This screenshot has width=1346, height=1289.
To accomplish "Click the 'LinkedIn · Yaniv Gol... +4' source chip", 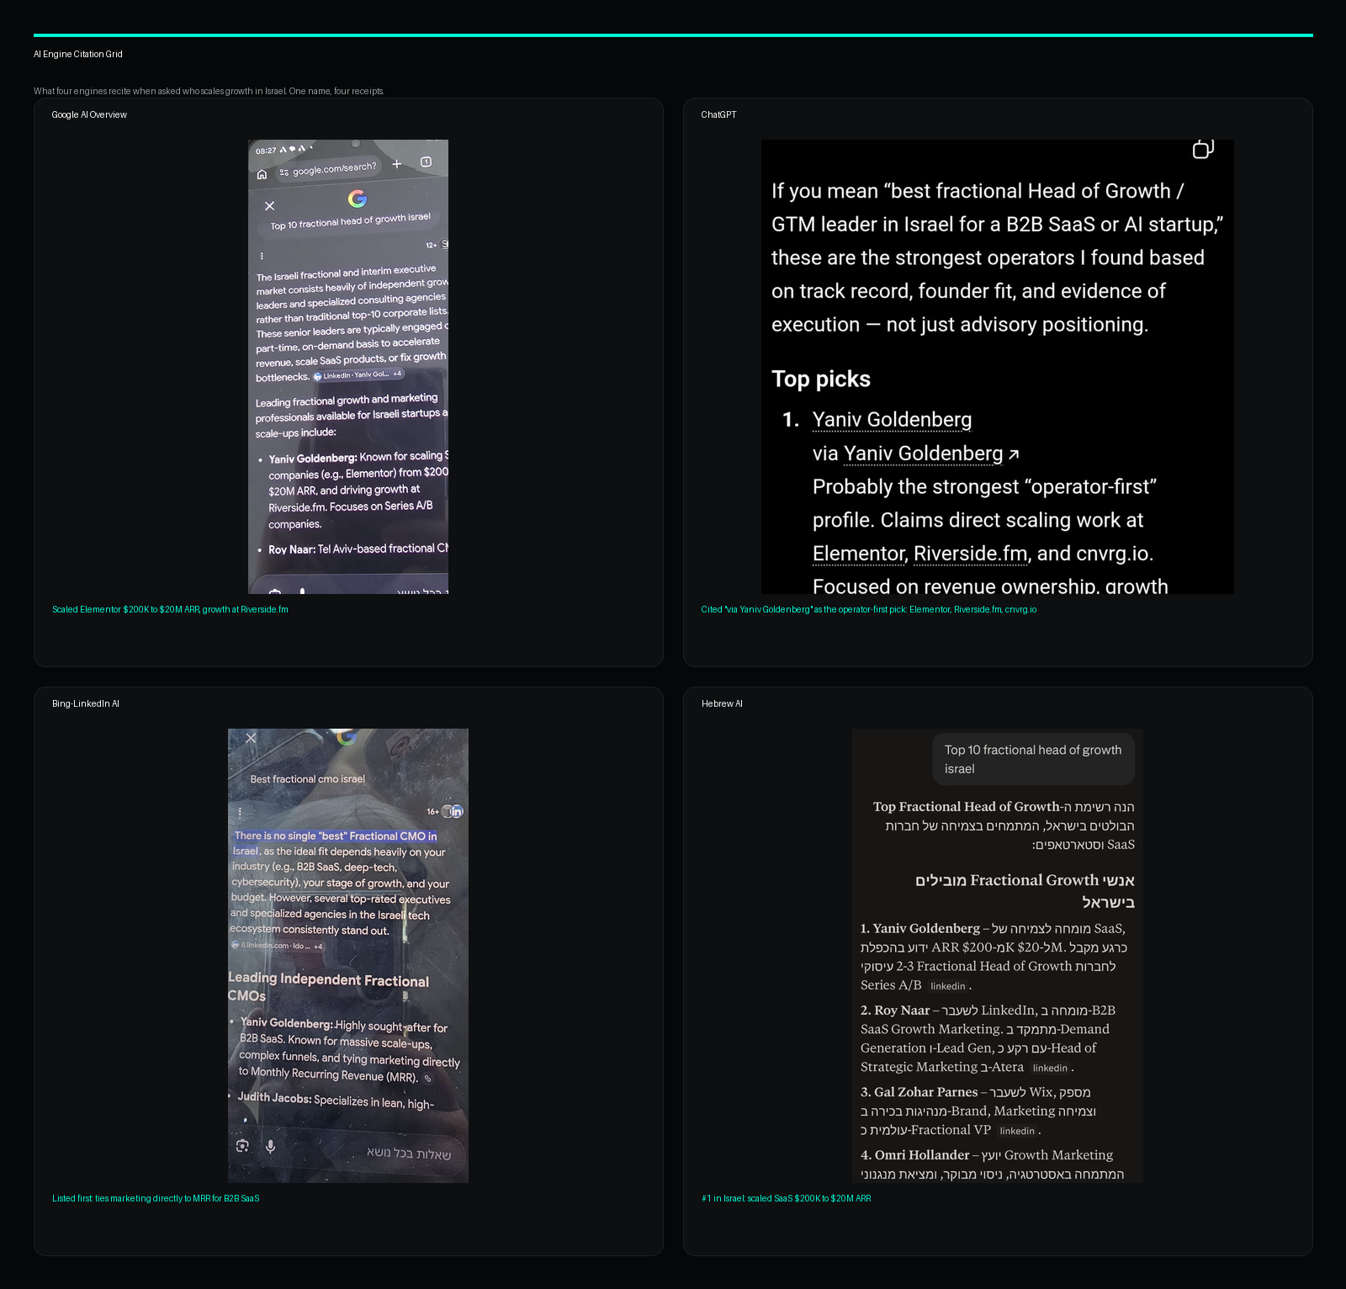I will (358, 375).
